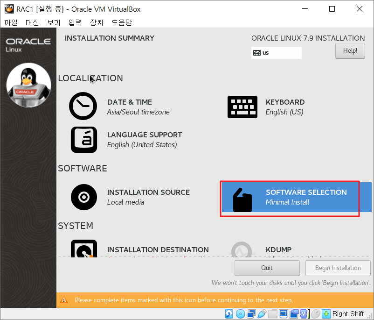
Task: Maximize the VirtualBox window
Action: point(332,9)
